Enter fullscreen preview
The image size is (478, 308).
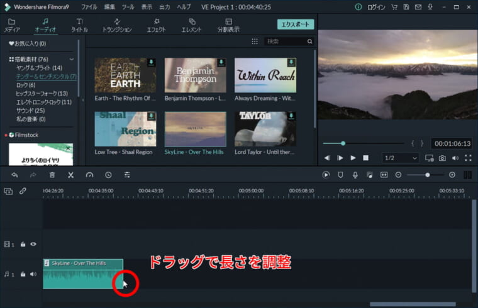[x=468, y=158]
